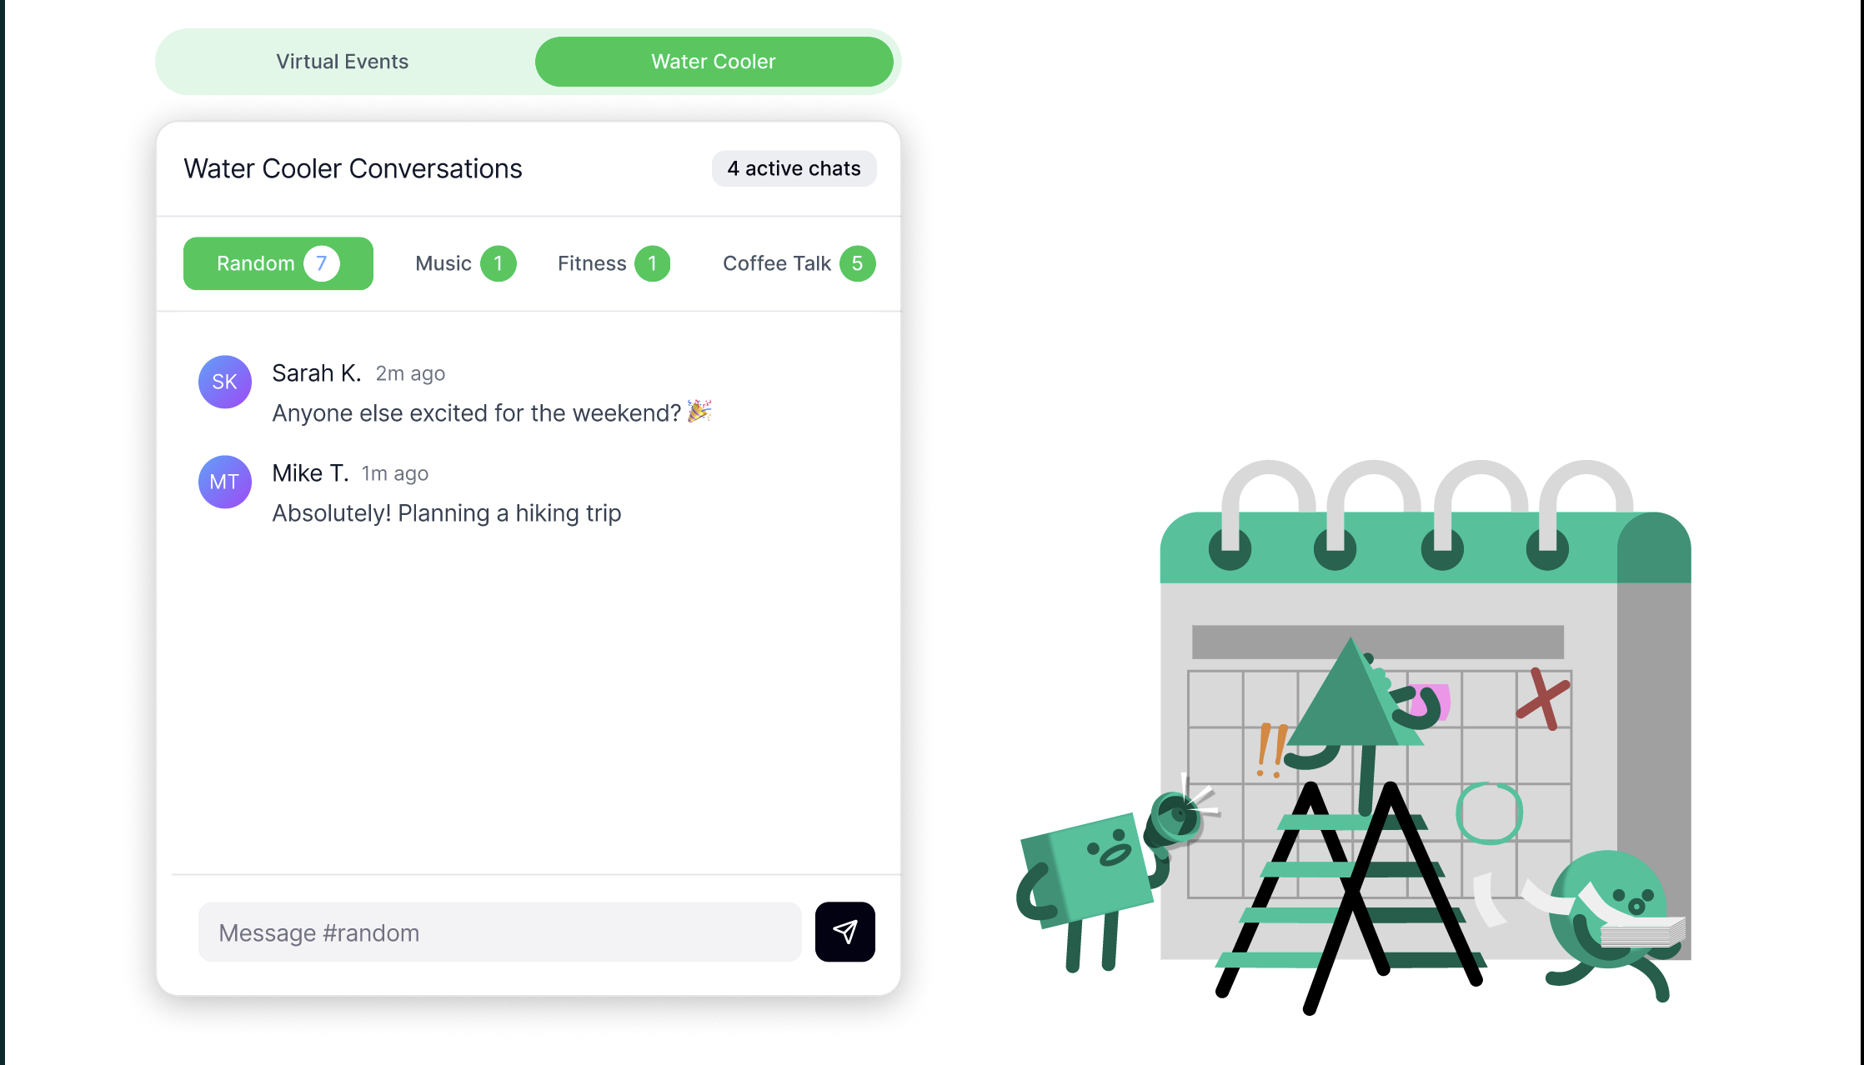Click Sarah K.'s SK avatar
This screenshot has width=1864, height=1065.
[225, 382]
